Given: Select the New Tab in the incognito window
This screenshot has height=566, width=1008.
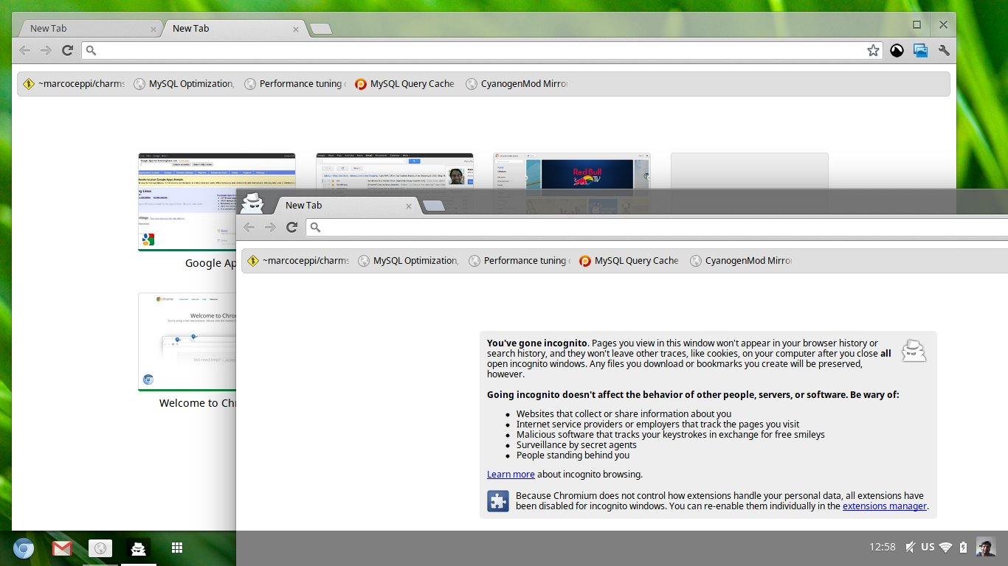Looking at the screenshot, I should click(347, 205).
